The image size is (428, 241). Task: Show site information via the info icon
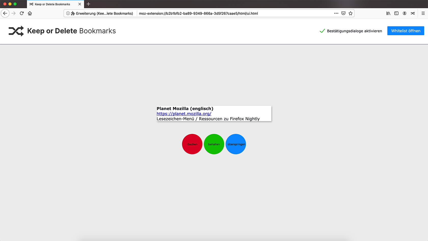click(x=68, y=13)
